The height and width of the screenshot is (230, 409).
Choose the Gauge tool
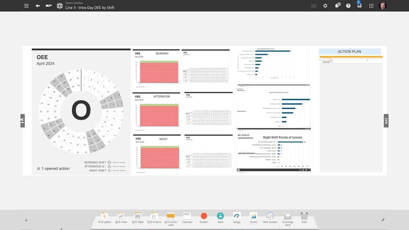[237, 218]
